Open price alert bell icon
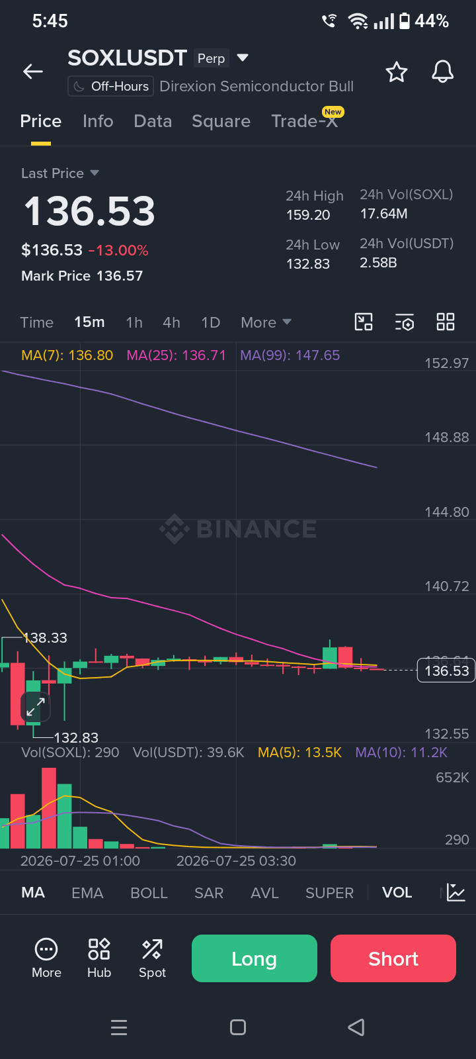This screenshot has width=476, height=1059. pyautogui.click(x=443, y=71)
